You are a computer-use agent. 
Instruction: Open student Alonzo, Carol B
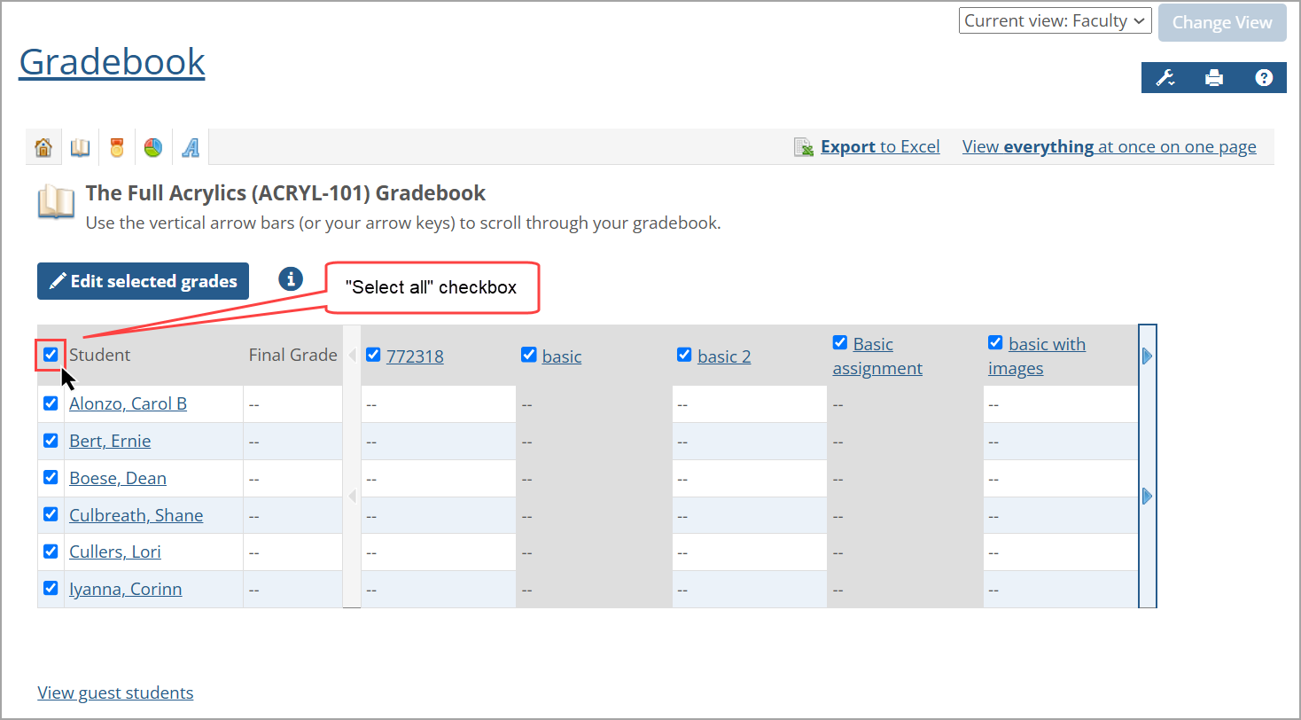129,403
